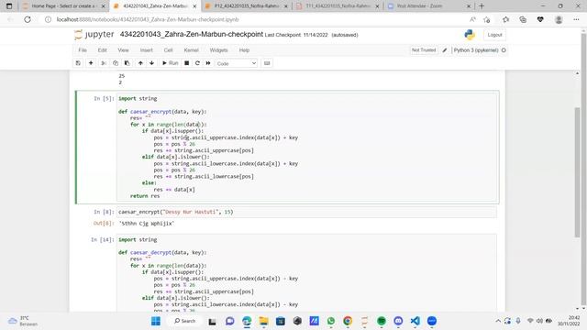Viewport: 587px width, 330px height.
Task: Click the Last Checkpoint 11/14/2022 text
Action: 296,35
